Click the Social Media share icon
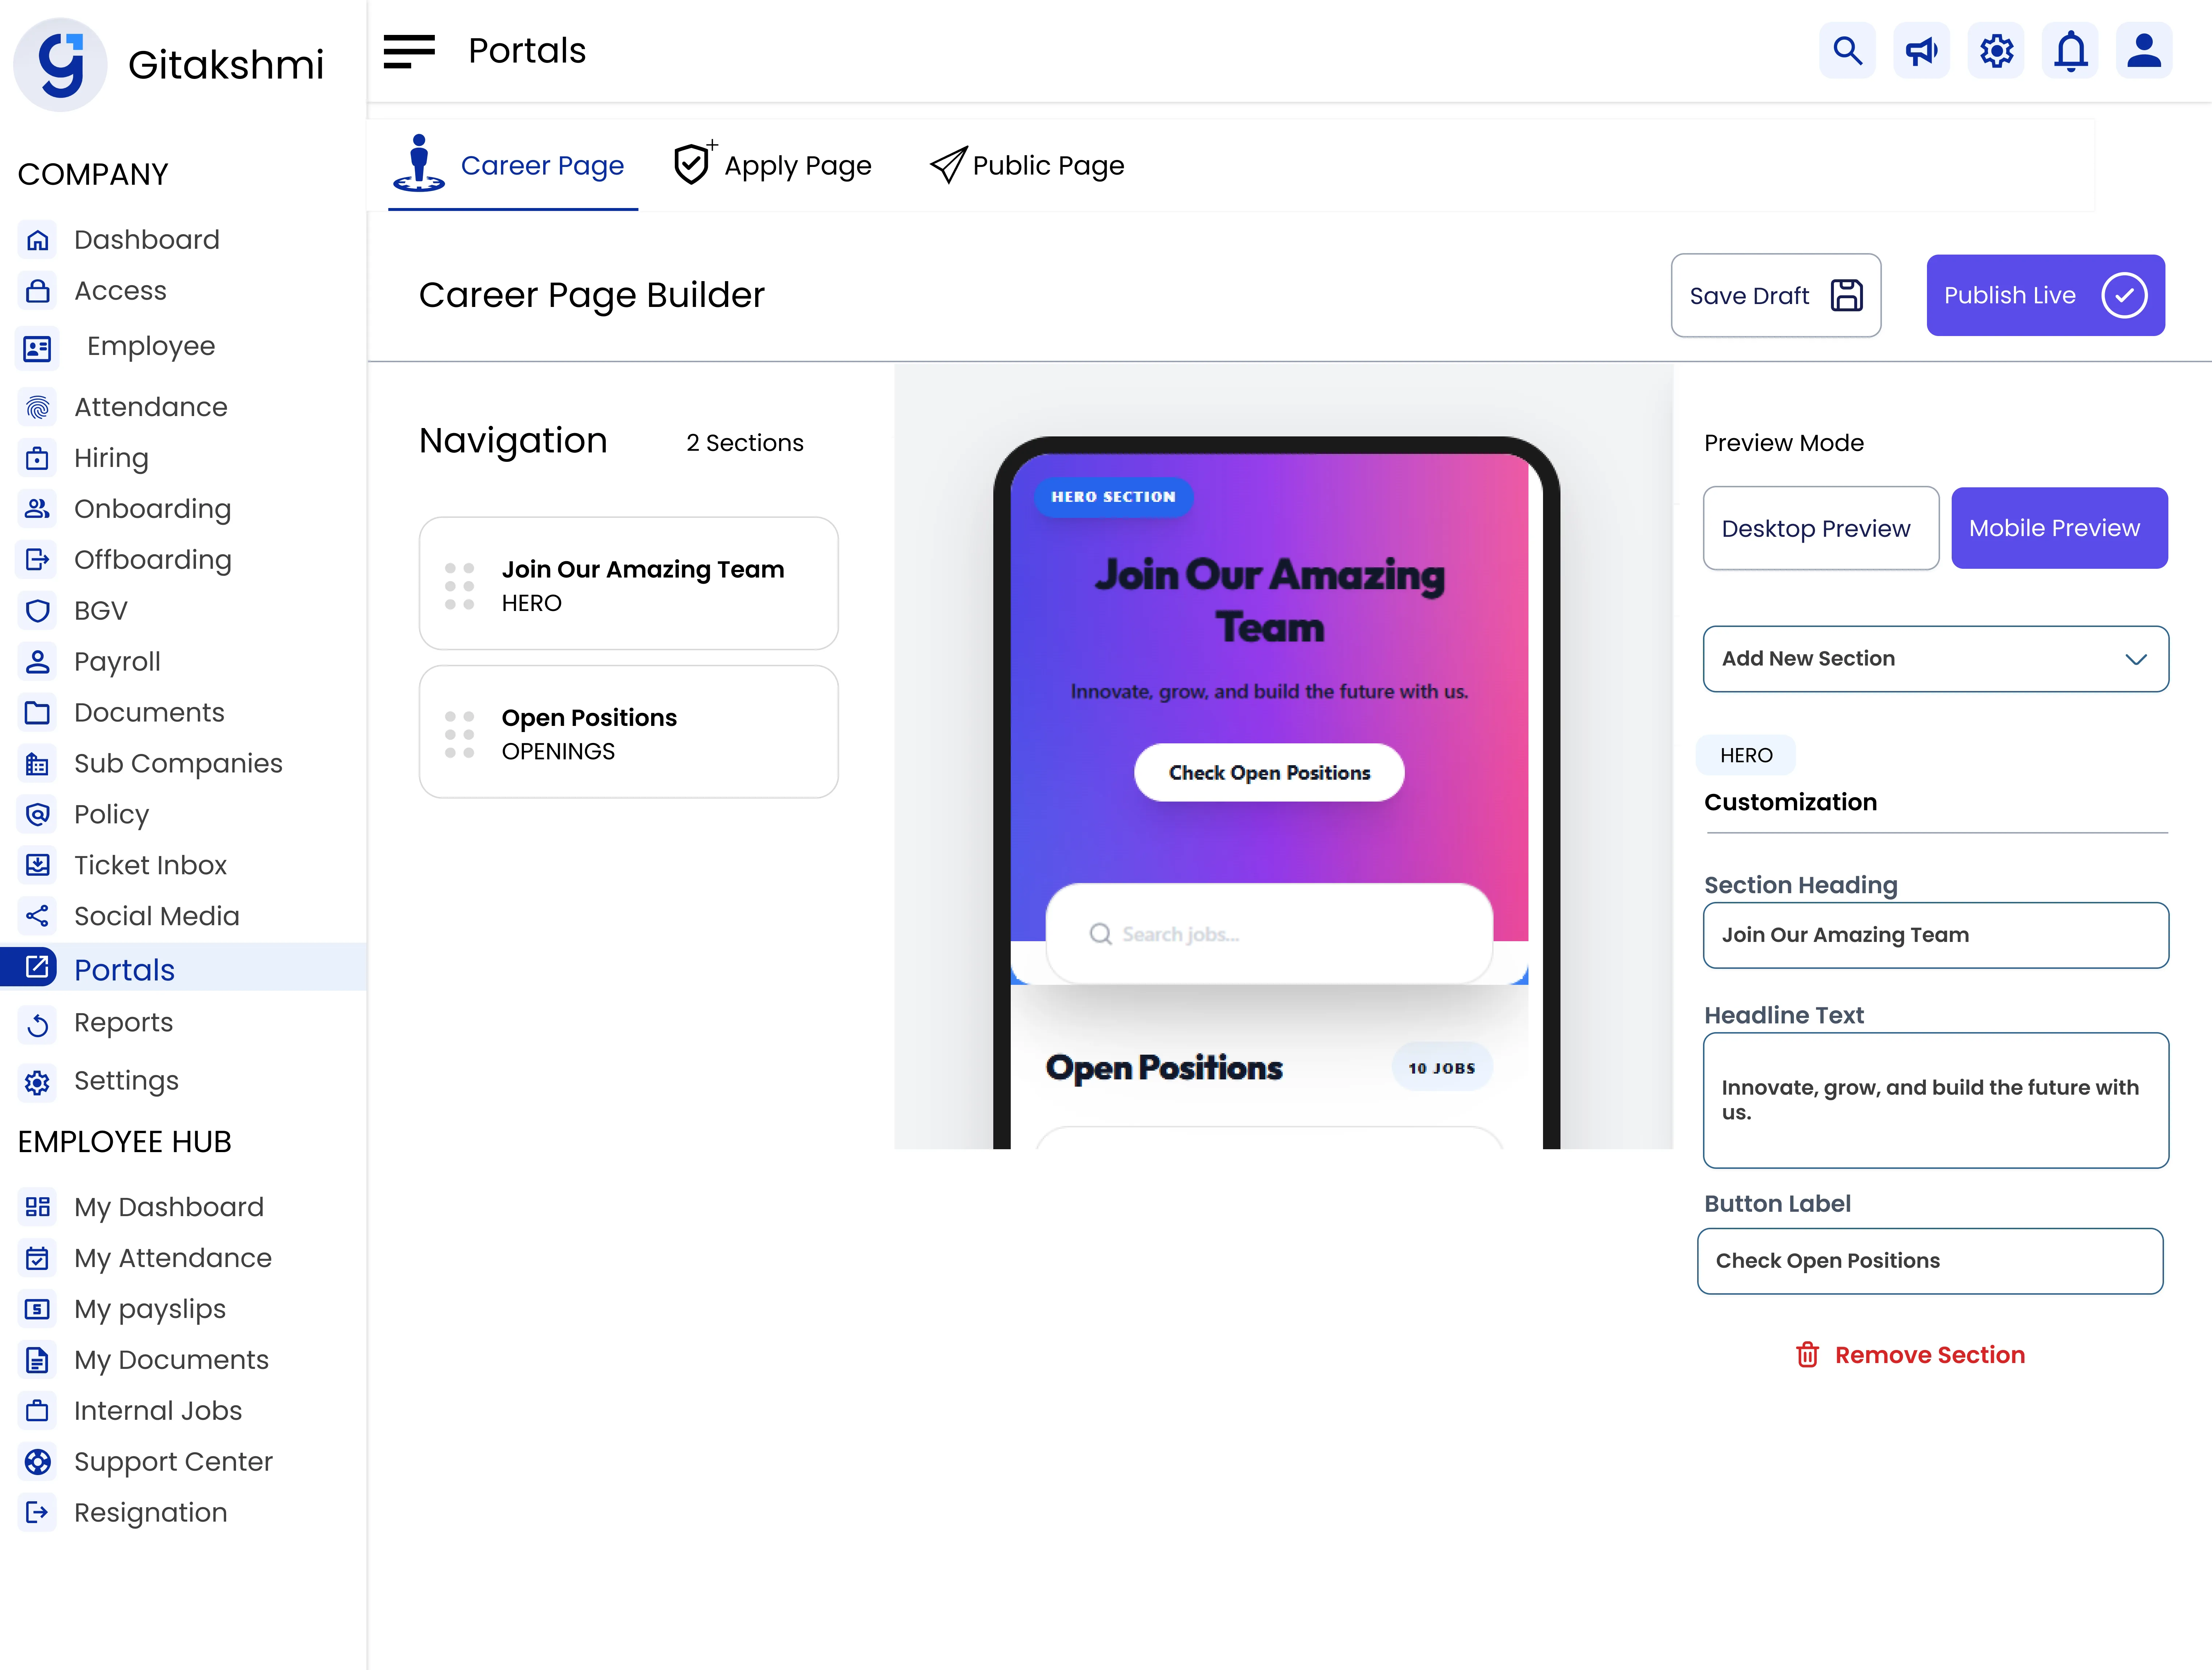This screenshot has width=2212, height=1670. tap(37, 916)
